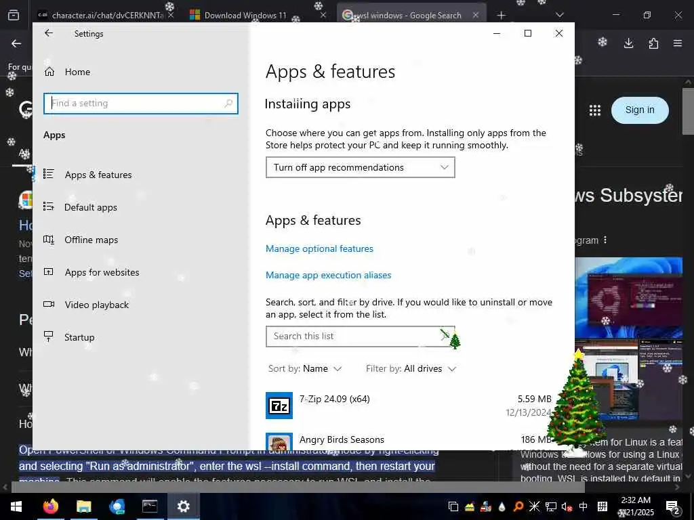Click the magnifier icon in Find a setting
The width and height of the screenshot is (694, 520).
228,103
